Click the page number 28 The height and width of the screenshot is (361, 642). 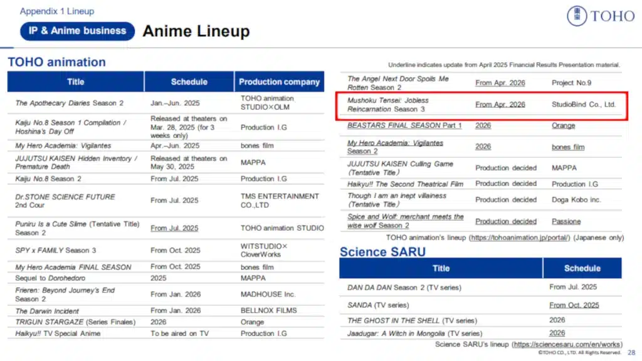coord(631,352)
